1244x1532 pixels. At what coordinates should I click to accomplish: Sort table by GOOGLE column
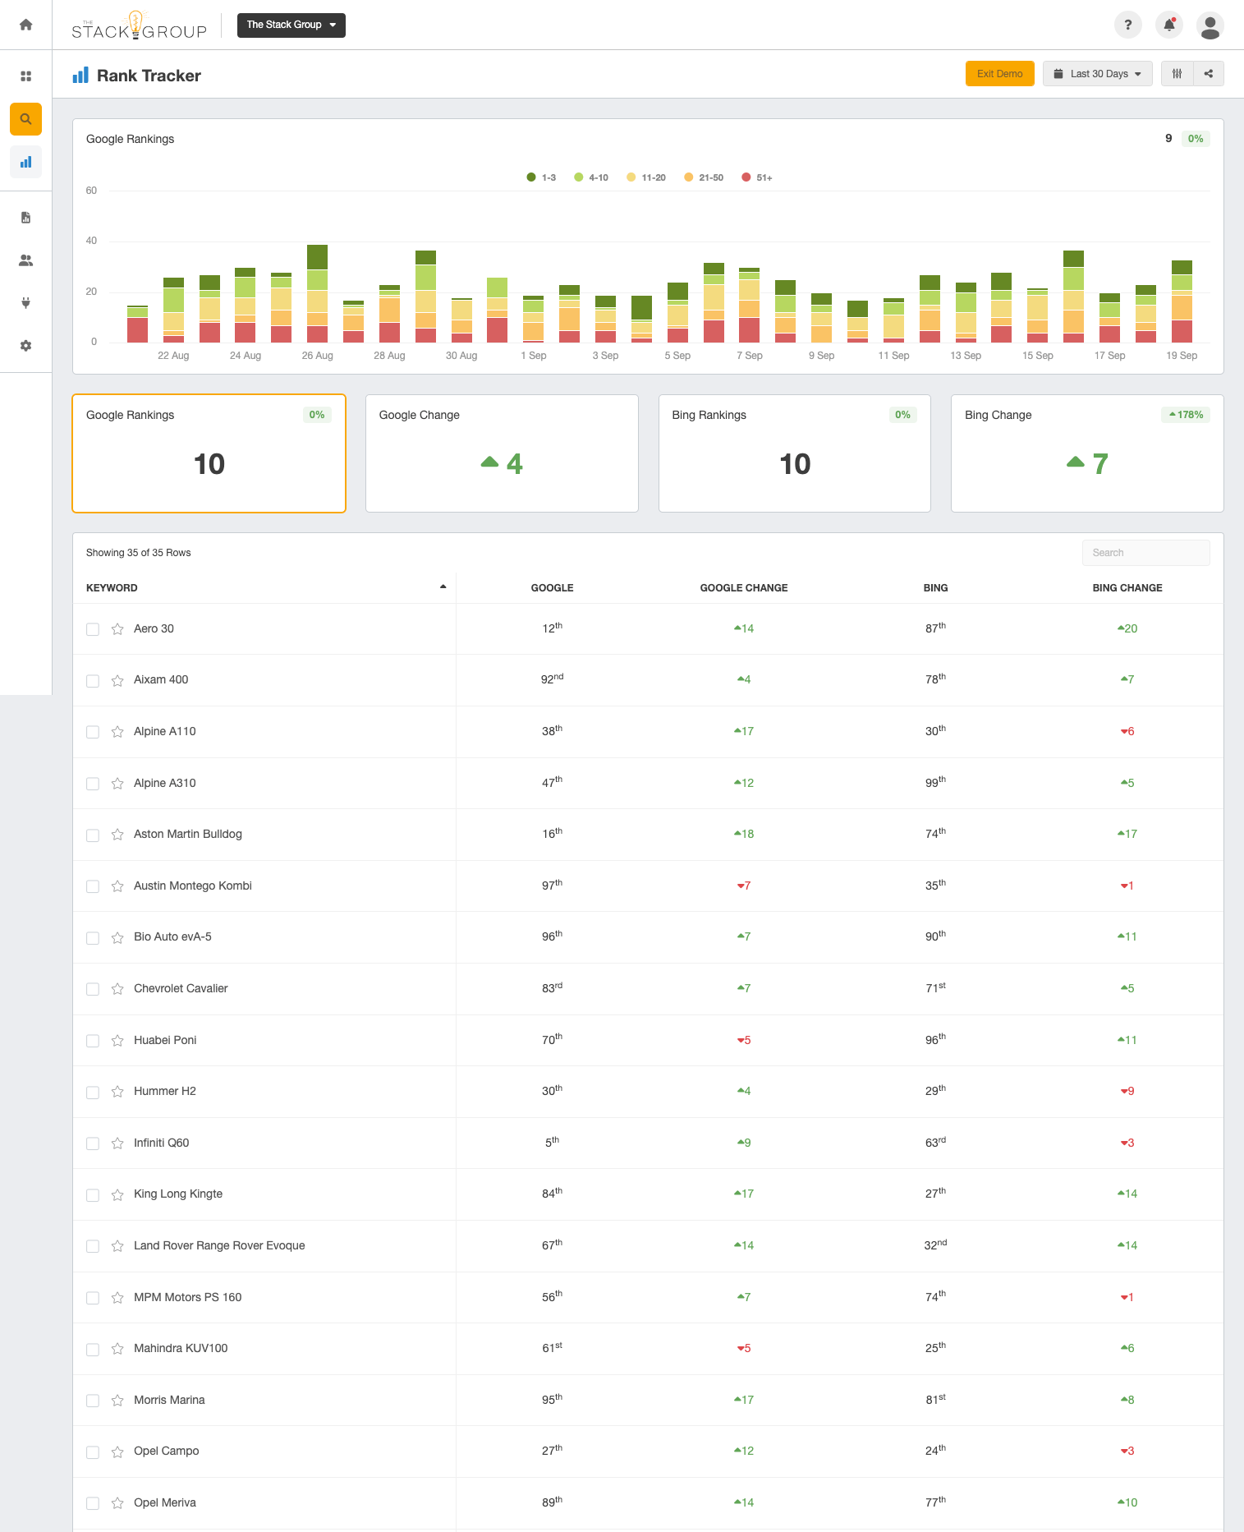click(x=552, y=588)
